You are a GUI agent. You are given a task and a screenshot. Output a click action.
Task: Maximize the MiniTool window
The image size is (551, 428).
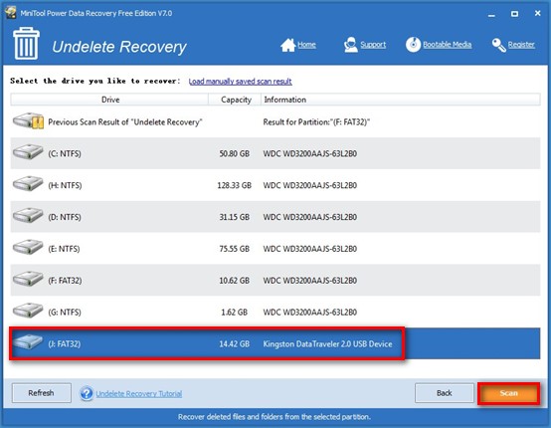(x=514, y=14)
